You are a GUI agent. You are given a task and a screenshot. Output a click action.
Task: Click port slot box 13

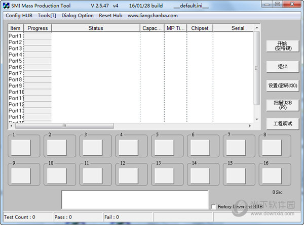pos(164,175)
